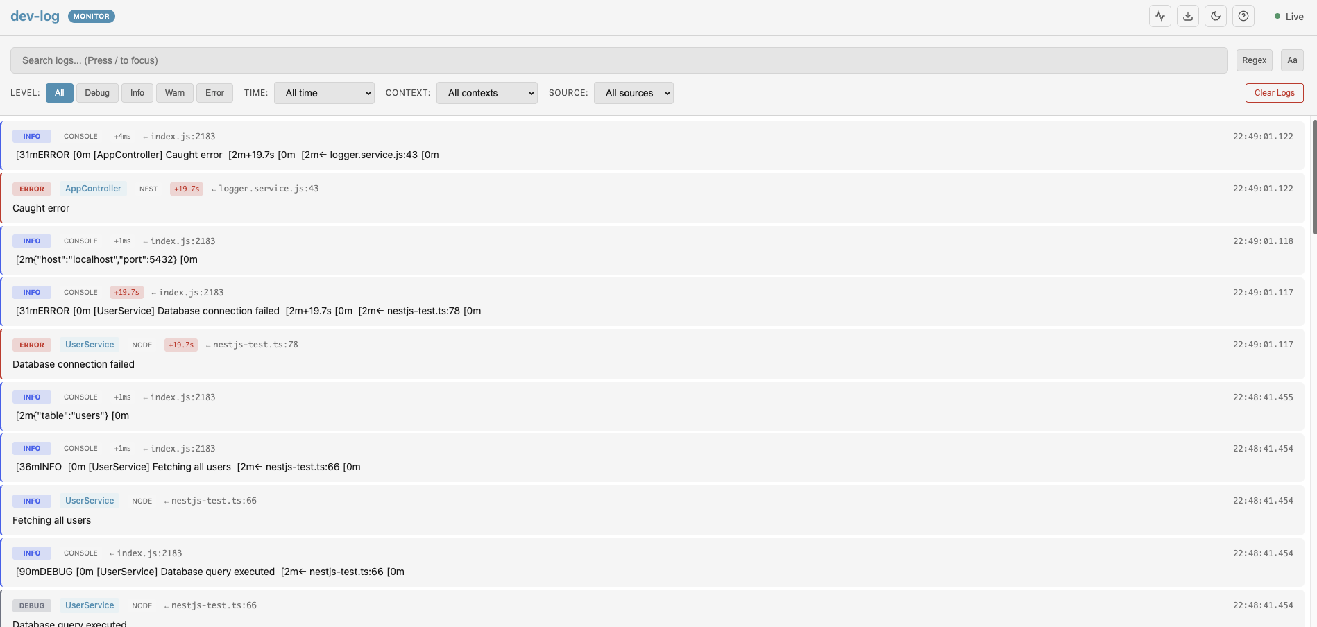Toggle case-sensitive search with Aa icon
Image resolution: width=1317 pixels, height=627 pixels.
click(1291, 60)
